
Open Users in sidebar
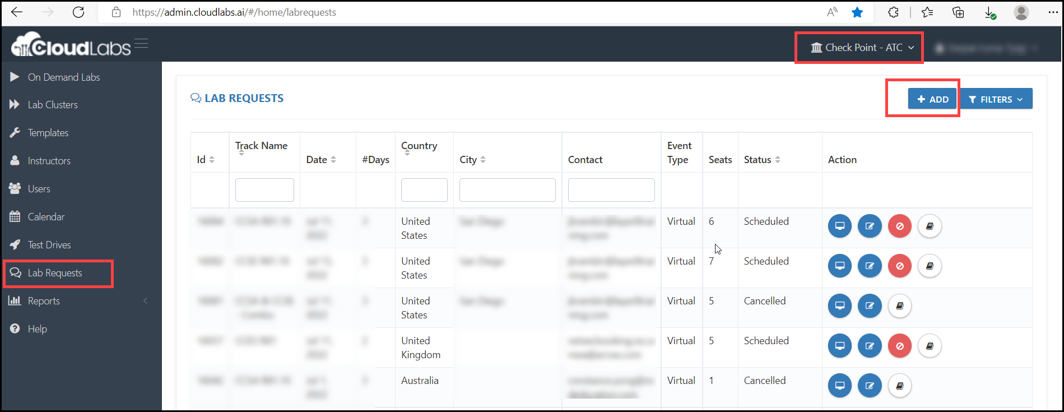click(x=39, y=188)
